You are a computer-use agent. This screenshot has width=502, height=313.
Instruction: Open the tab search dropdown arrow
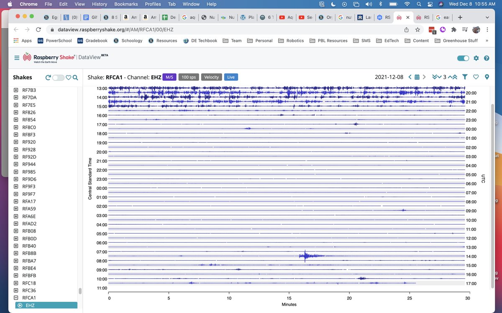coord(487,18)
